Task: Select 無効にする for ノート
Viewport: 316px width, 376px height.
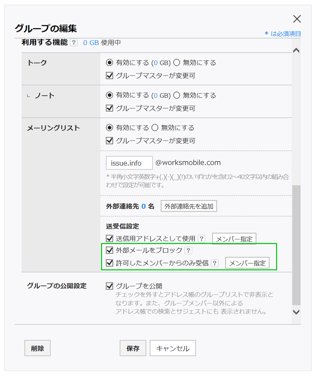Action: pyautogui.click(x=177, y=96)
